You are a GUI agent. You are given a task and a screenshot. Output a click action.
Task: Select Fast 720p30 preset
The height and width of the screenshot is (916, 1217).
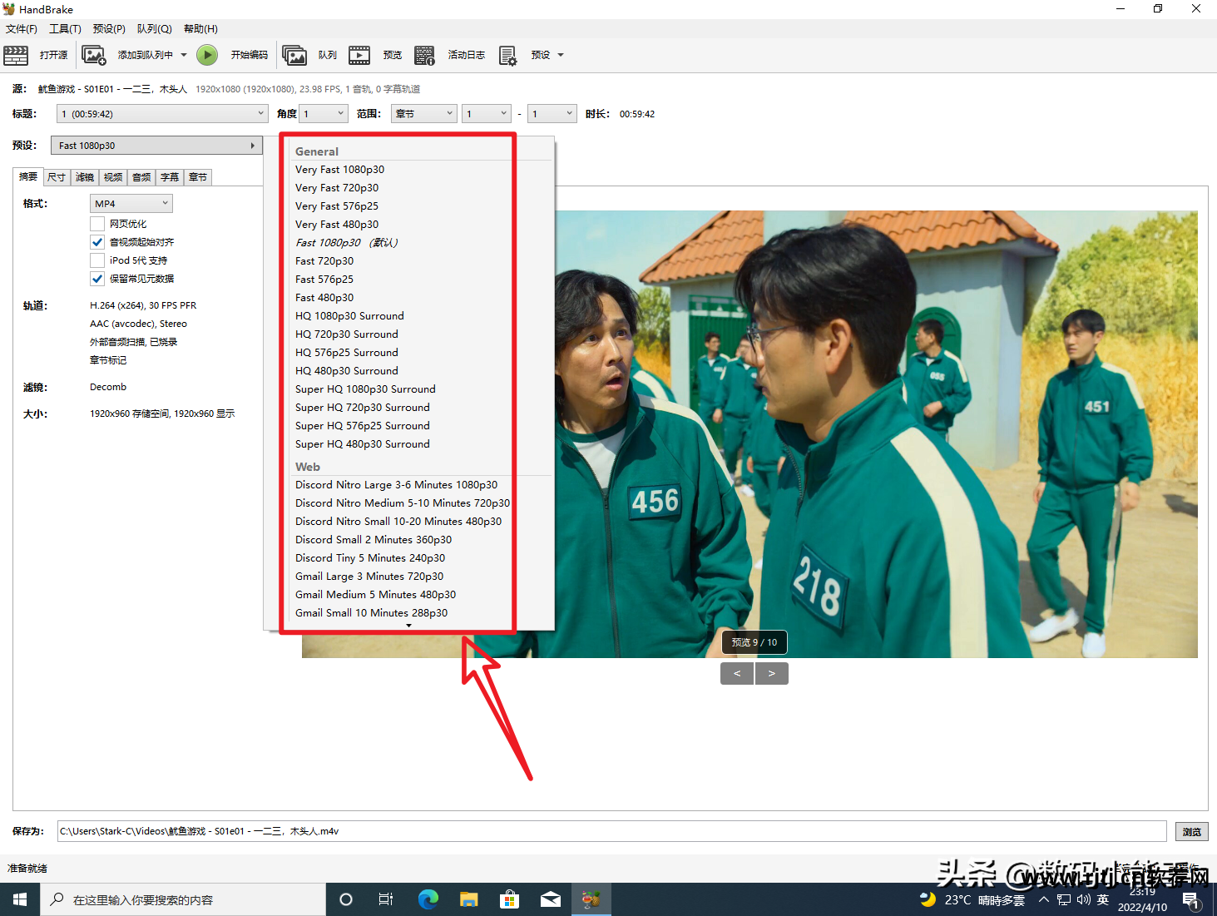(x=324, y=261)
